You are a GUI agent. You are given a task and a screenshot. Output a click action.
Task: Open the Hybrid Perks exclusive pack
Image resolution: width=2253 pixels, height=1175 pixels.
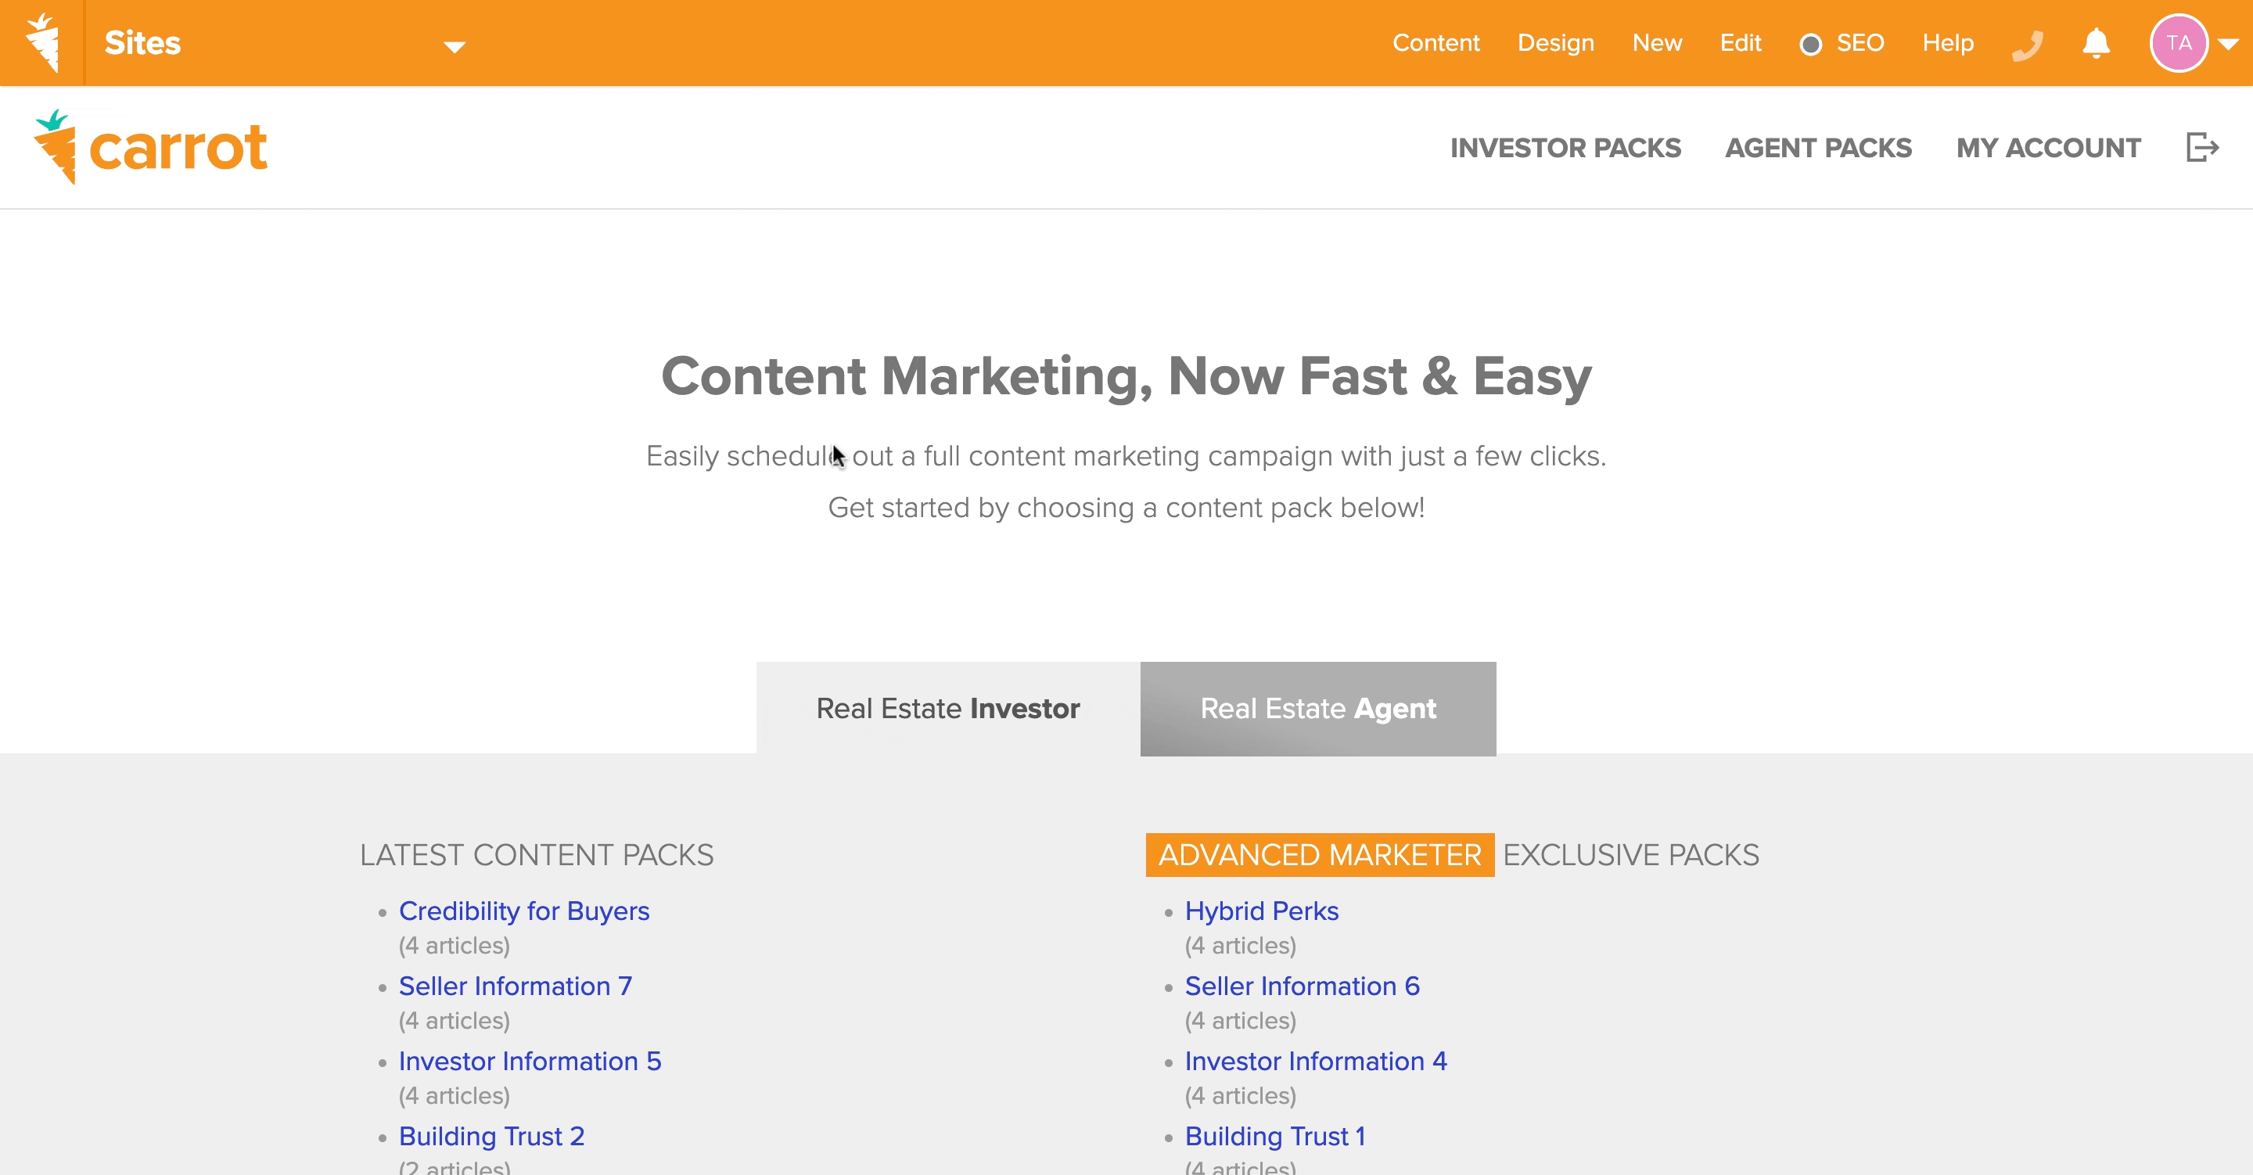[1260, 911]
